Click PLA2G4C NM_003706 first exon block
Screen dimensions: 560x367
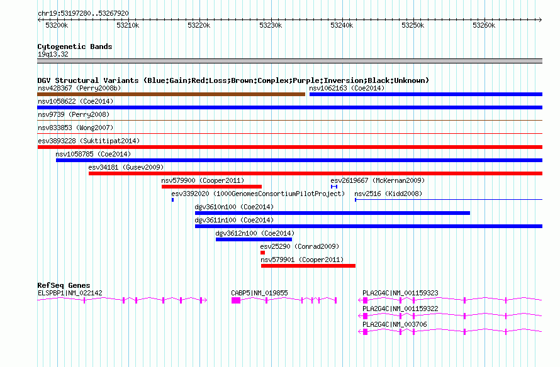coord(365,332)
